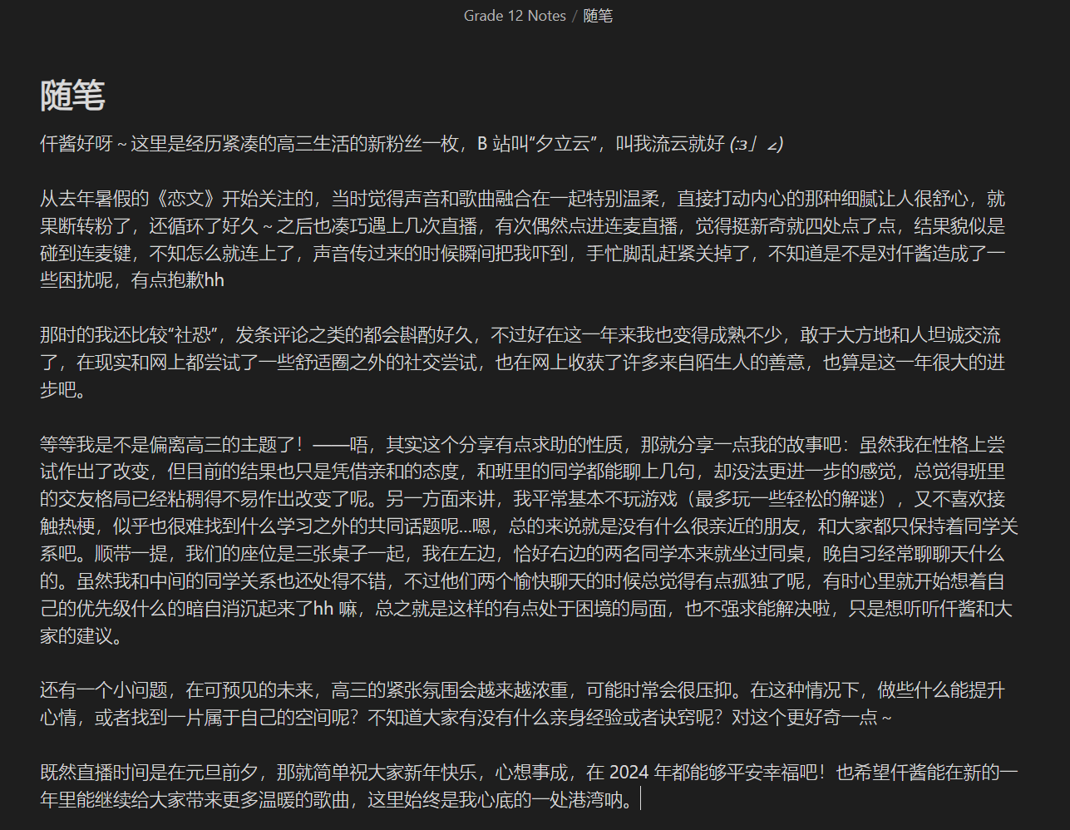Click the paragraph beginning 既然直播时间是在元旦前夕
The height and width of the screenshot is (830, 1070).
click(x=529, y=787)
